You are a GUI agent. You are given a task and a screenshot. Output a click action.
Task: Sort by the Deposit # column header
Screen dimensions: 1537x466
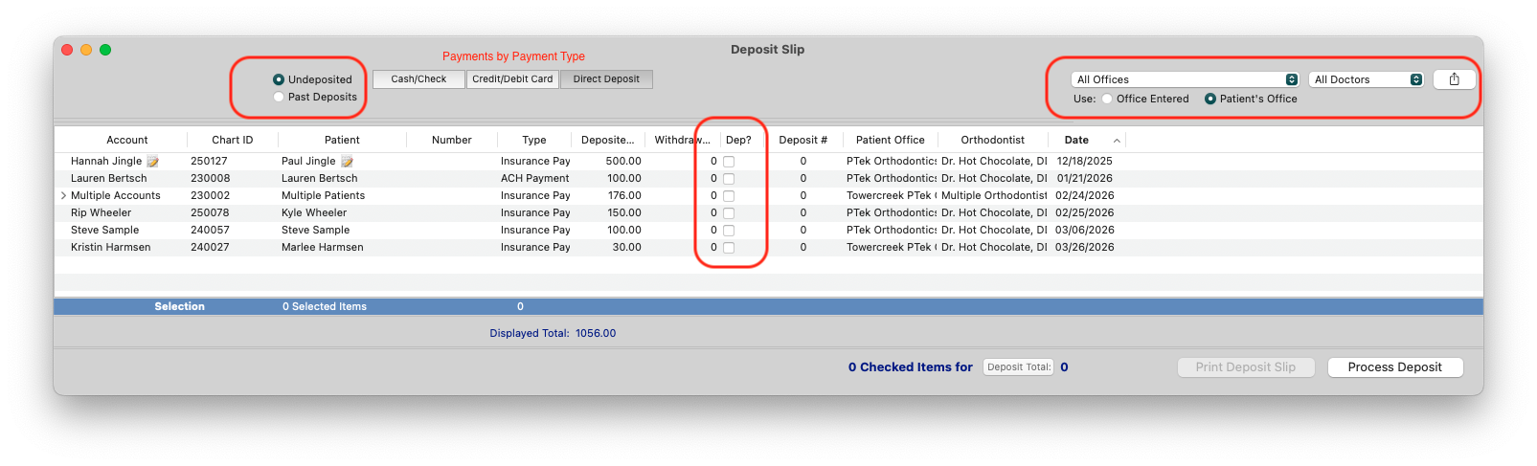tap(802, 140)
